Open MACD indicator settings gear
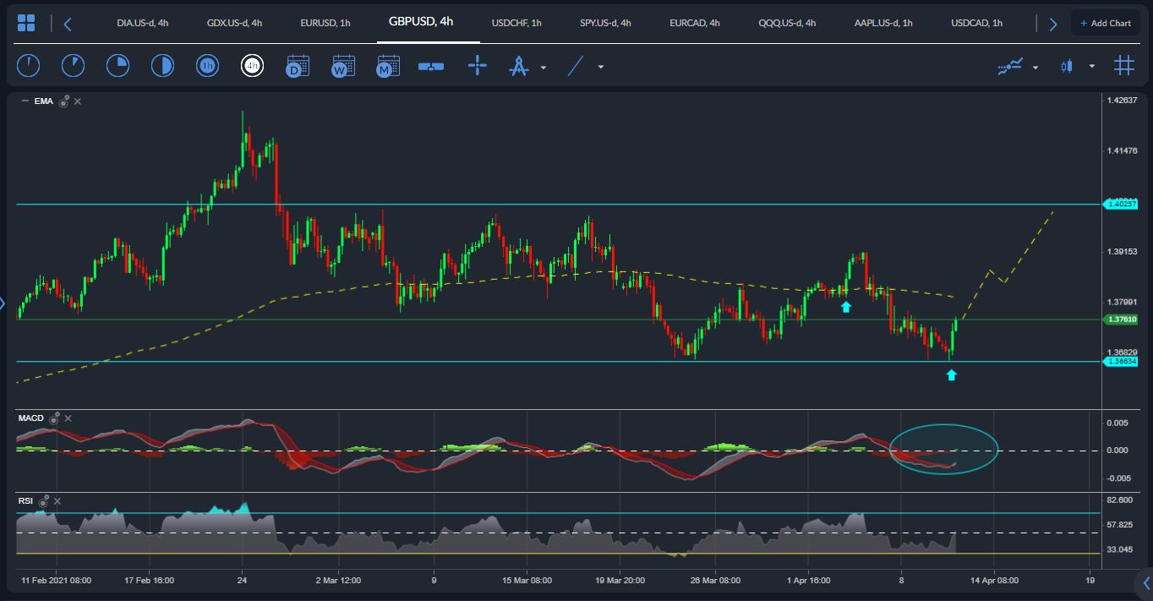Screen dimensions: 1153x601 pyautogui.click(x=55, y=418)
